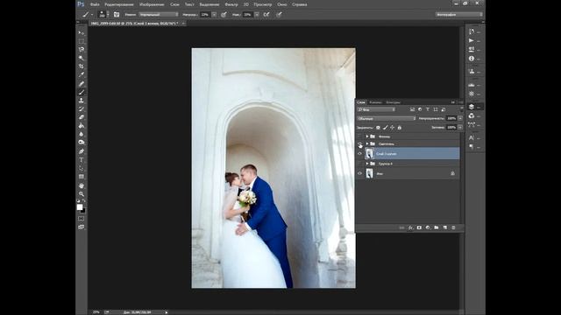Select the Quick Selection tool
This screenshot has width=561, height=315.
(82, 58)
